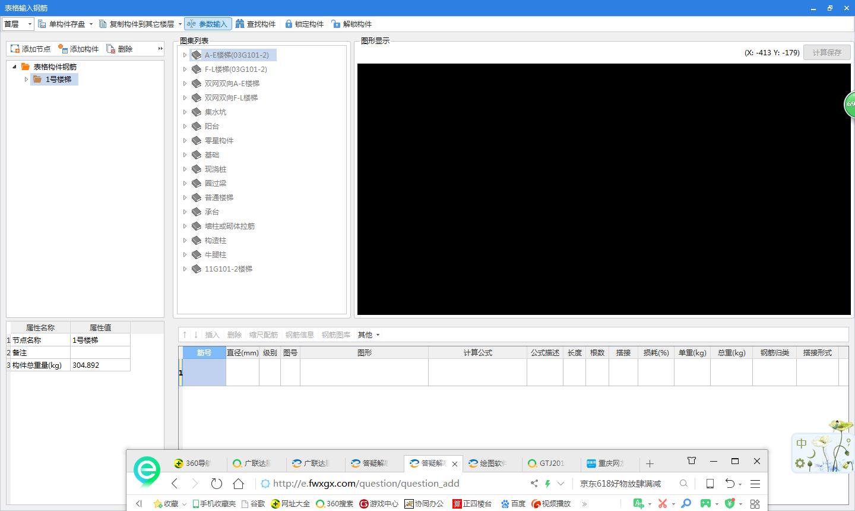855x511 pixels.
Task: Select F-L楼梯(03G101-2) in atlas list
Action: click(236, 69)
